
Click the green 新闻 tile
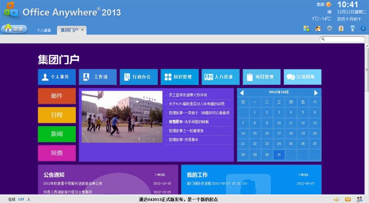click(x=57, y=134)
